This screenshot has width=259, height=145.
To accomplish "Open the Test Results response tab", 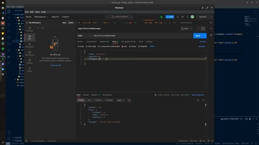I will pyautogui.click(x=107, y=95).
